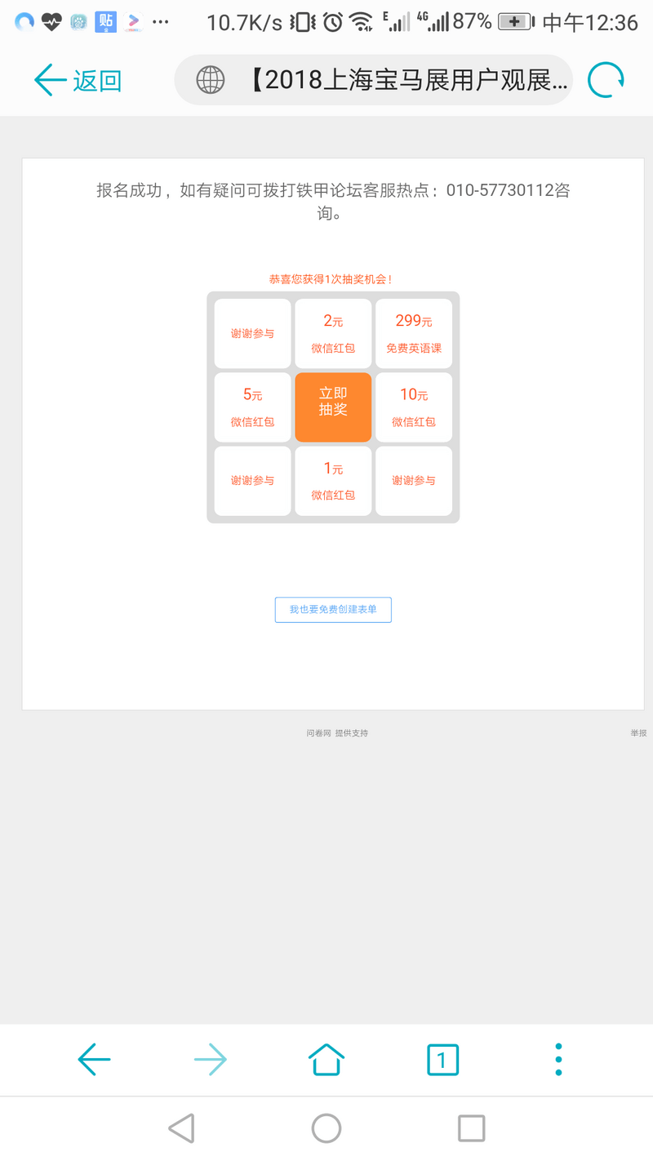Open three-dot browser menu
Screen dimensions: 653x1161
pos(558,1060)
